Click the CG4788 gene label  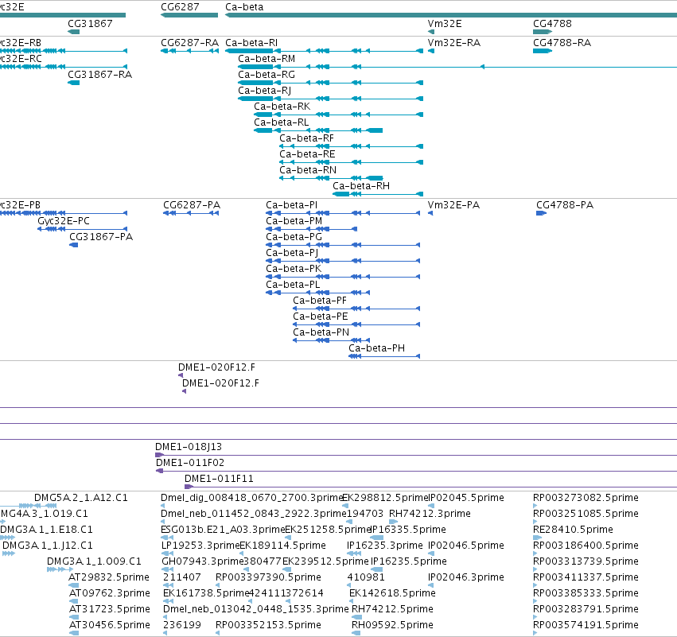tap(552, 24)
